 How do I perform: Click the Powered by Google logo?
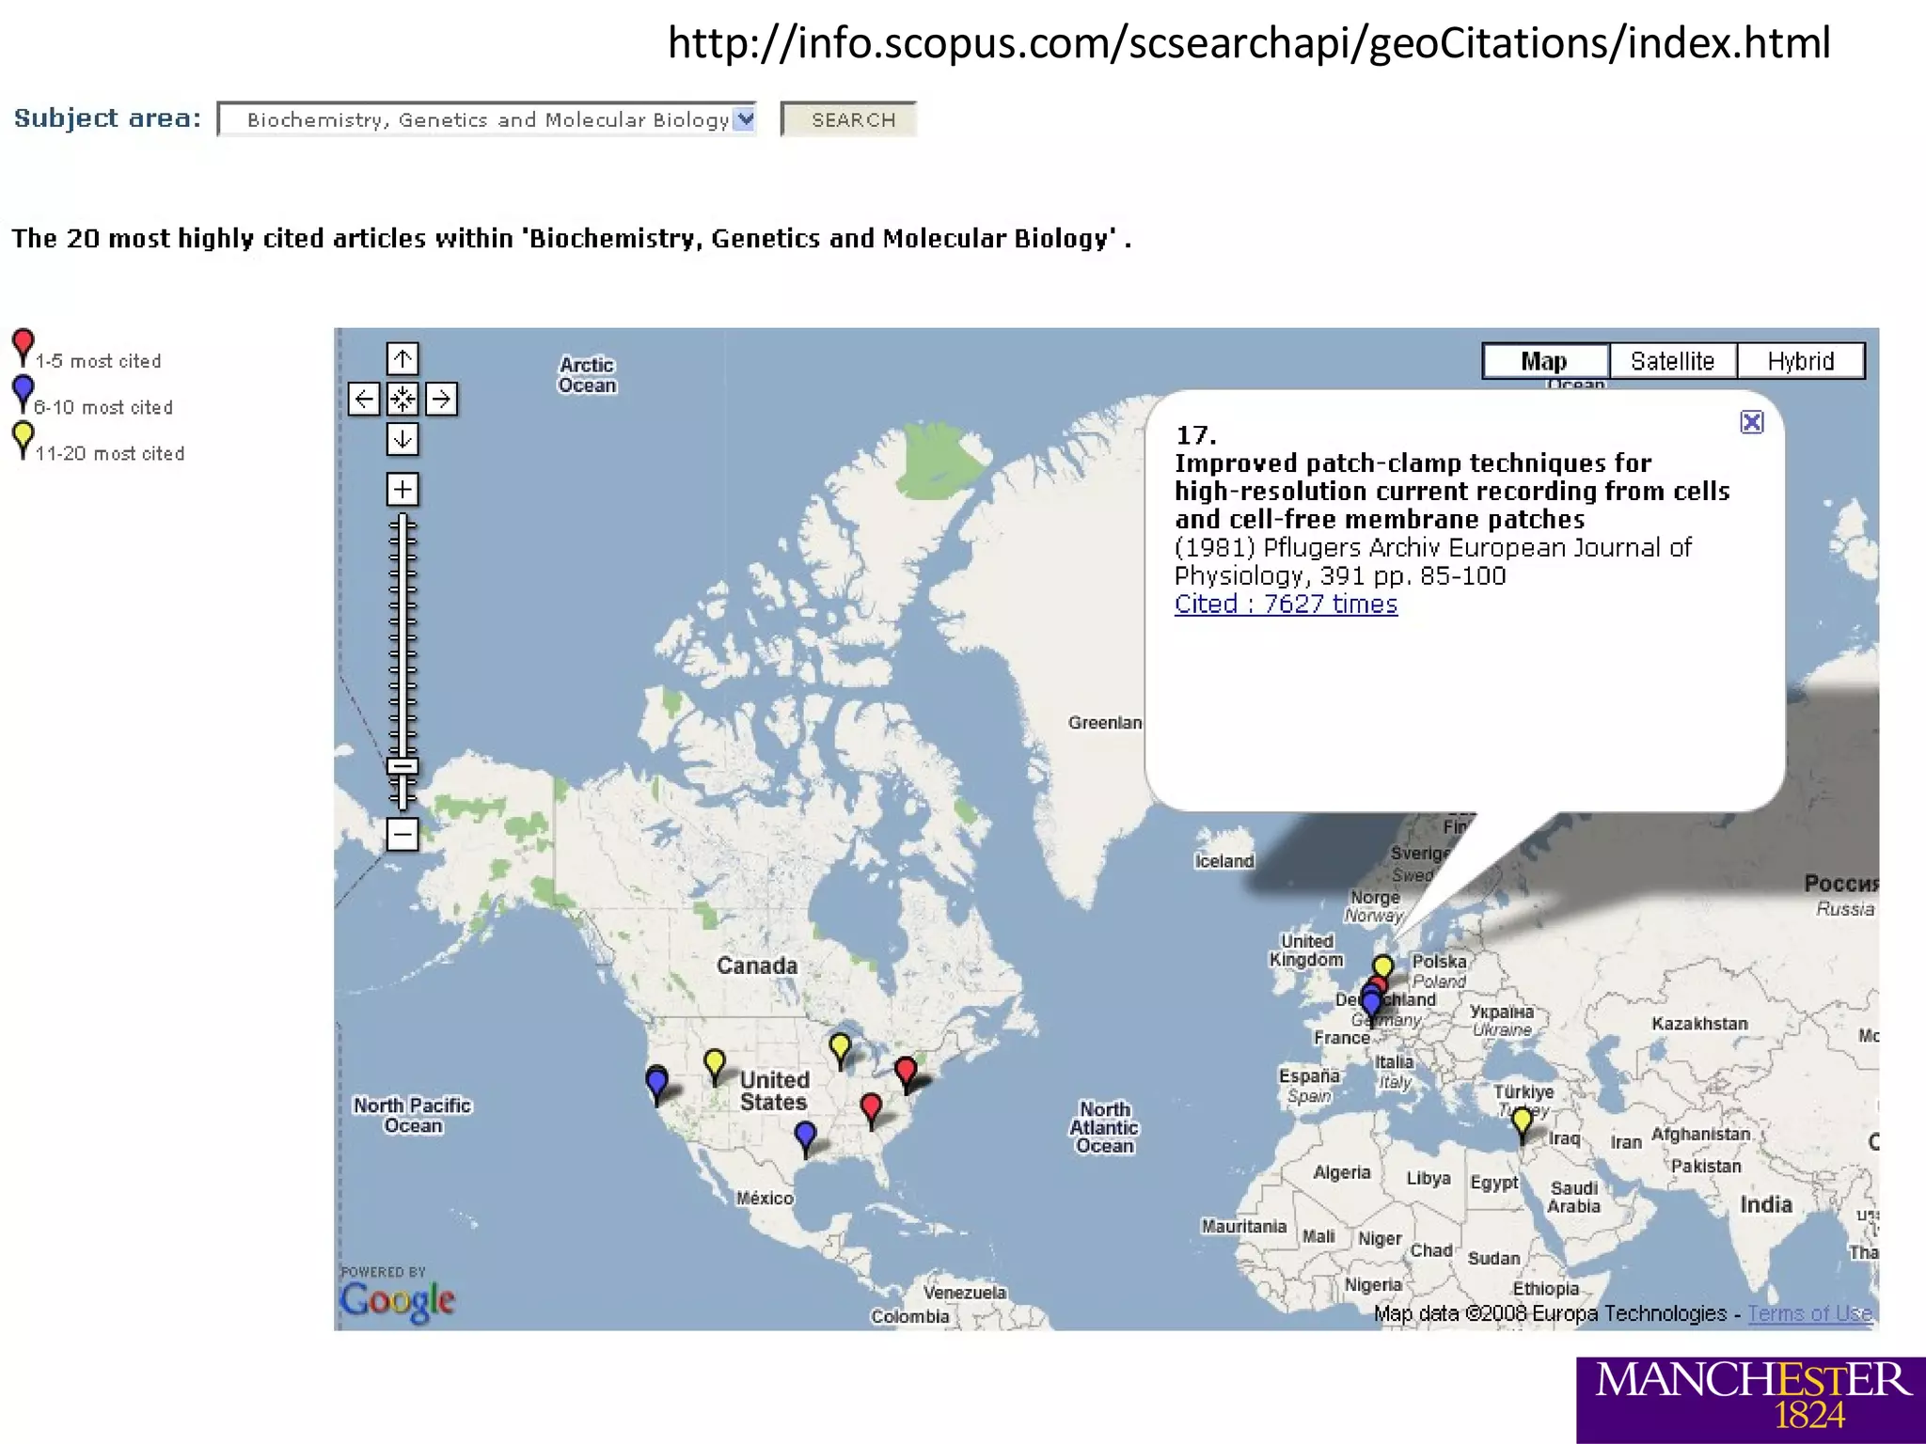tap(397, 1295)
